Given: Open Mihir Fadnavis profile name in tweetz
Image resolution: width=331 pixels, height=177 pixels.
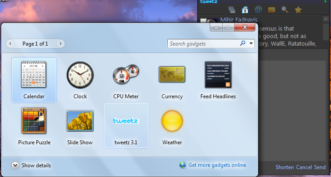Looking at the screenshot, I should tap(239, 19).
